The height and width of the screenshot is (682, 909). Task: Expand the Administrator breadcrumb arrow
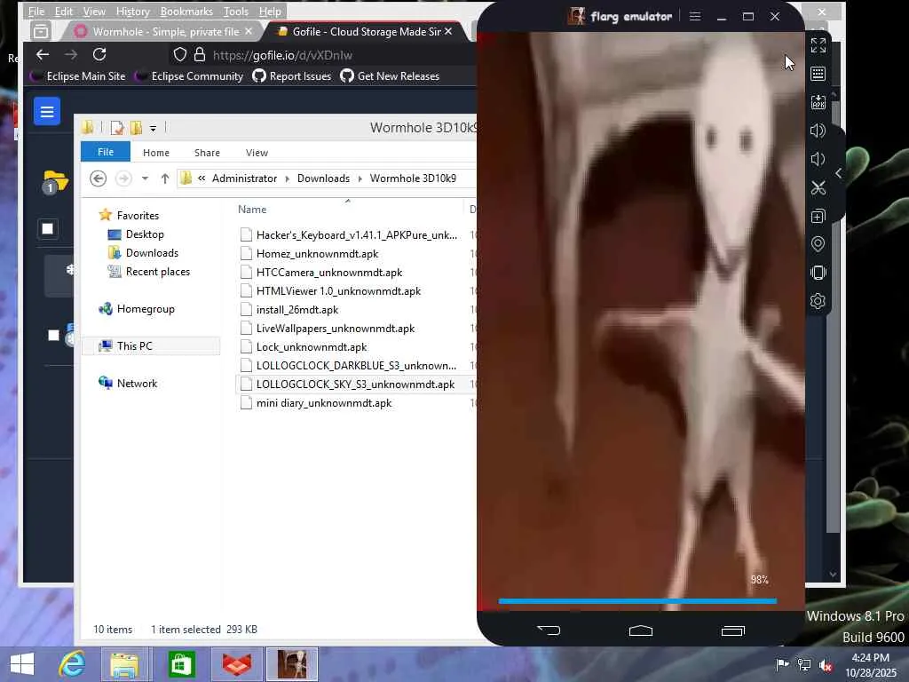(287, 178)
